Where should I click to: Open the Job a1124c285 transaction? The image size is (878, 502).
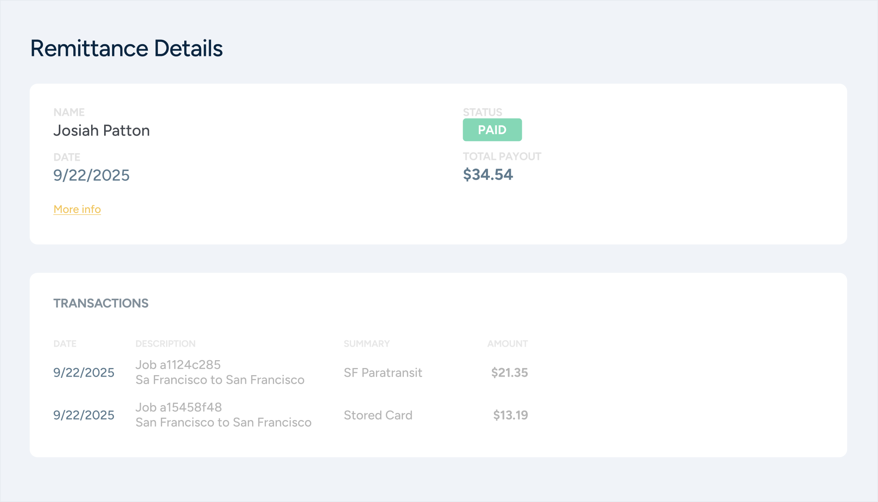pyautogui.click(x=178, y=365)
